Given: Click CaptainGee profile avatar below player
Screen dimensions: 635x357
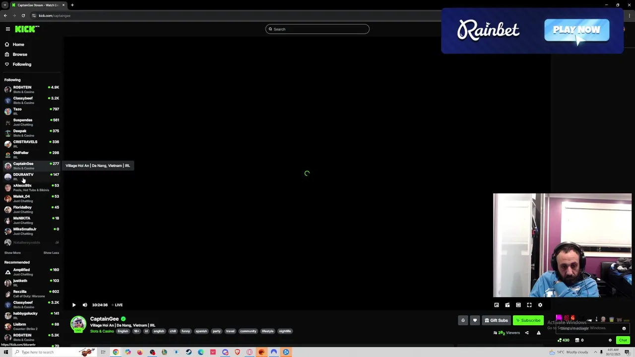Looking at the screenshot, I should point(78,324).
